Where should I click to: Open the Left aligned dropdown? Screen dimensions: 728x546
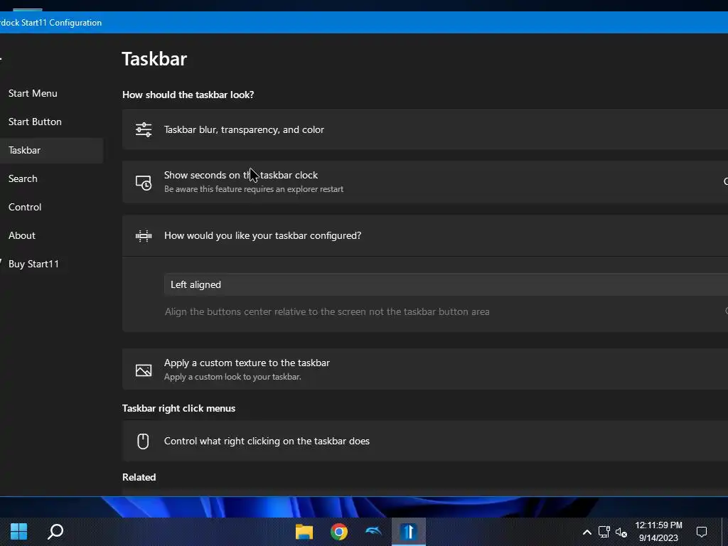(446, 284)
